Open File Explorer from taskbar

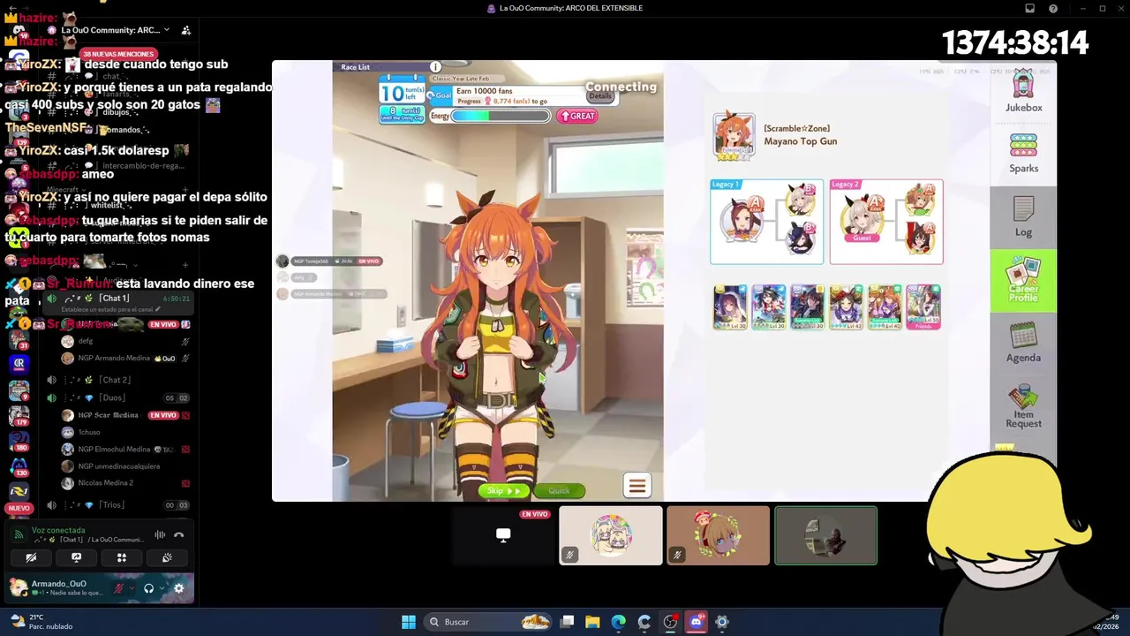pyautogui.click(x=592, y=622)
